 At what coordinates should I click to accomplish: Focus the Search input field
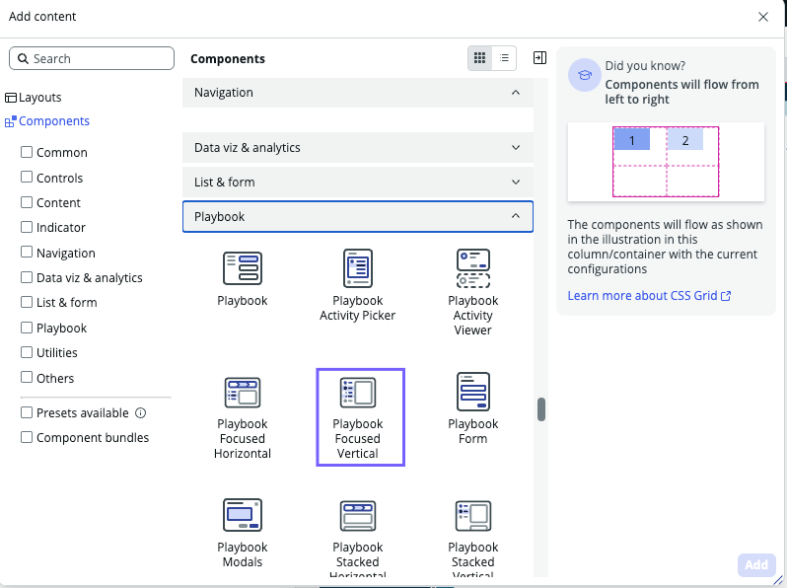coord(92,59)
